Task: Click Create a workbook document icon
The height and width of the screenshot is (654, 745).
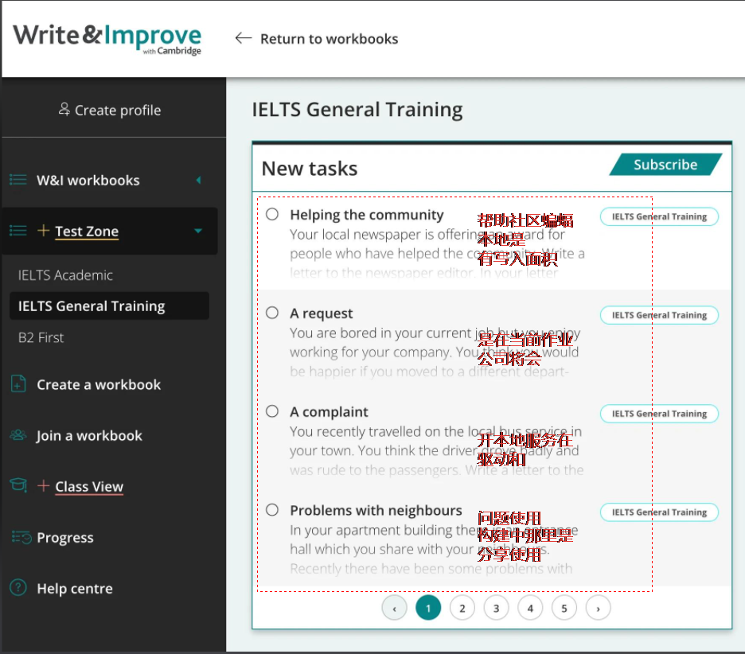Action: [x=18, y=383]
